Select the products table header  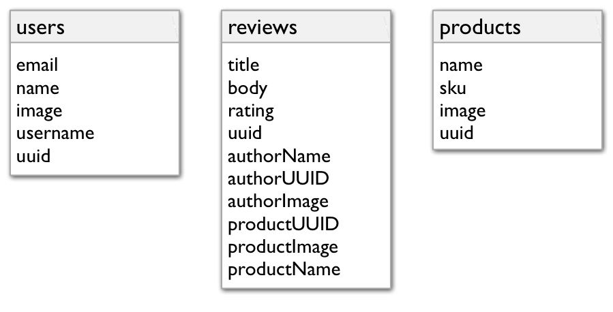[480, 27]
